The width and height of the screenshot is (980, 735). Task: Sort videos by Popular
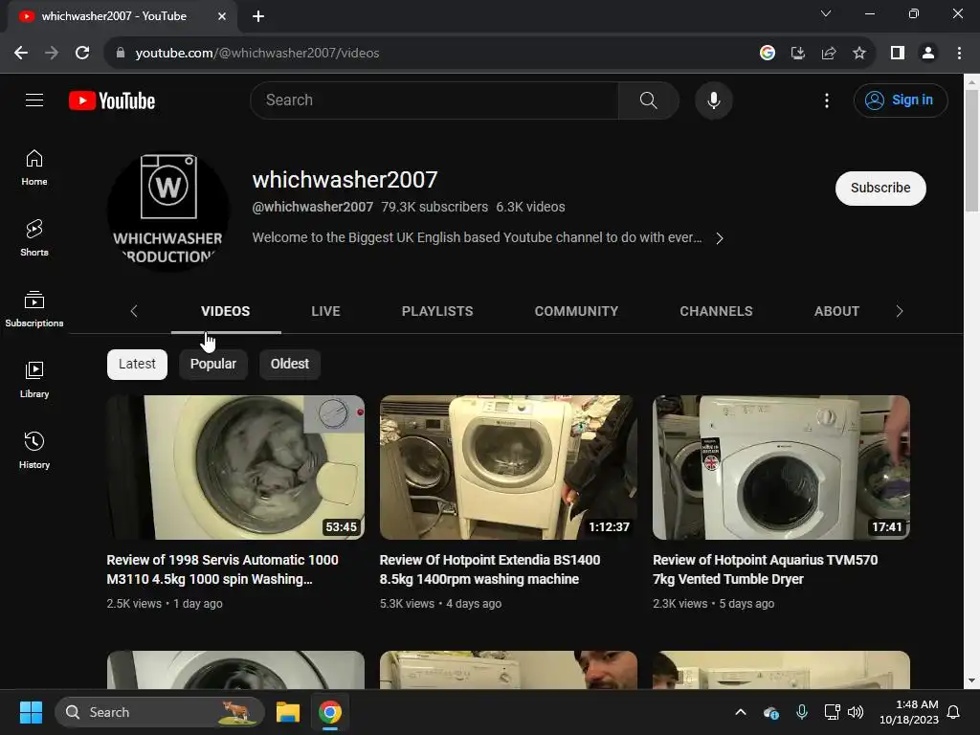tap(213, 365)
